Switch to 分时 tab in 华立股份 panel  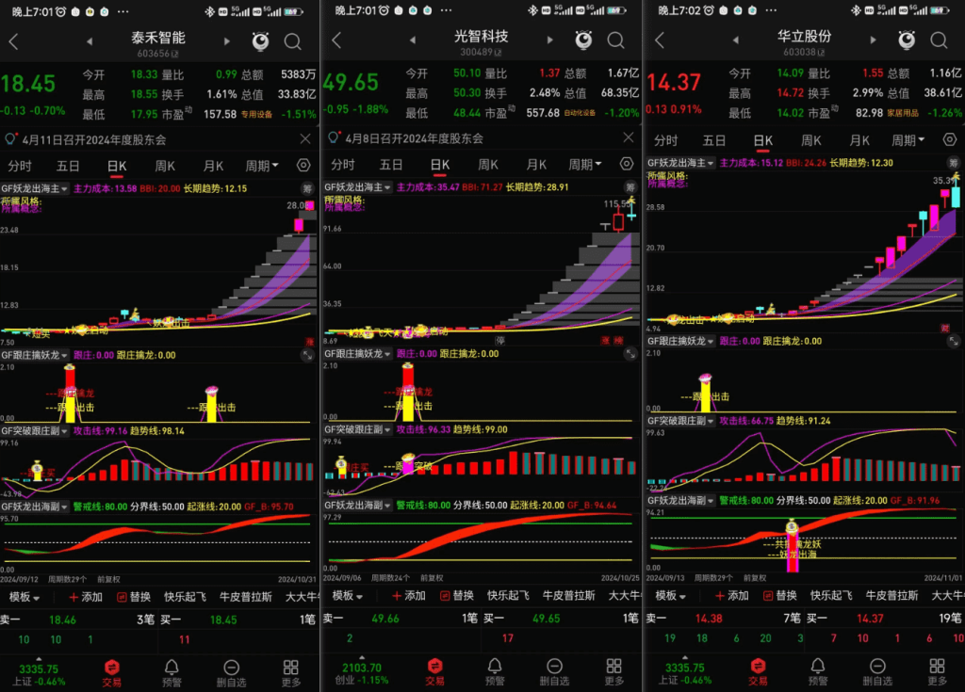pyautogui.click(x=666, y=140)
